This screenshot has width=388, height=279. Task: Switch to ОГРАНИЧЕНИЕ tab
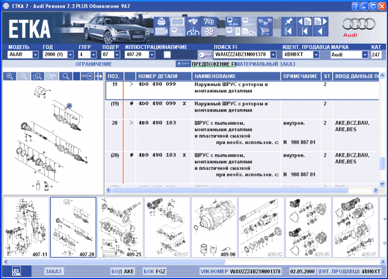click(94, 64)
